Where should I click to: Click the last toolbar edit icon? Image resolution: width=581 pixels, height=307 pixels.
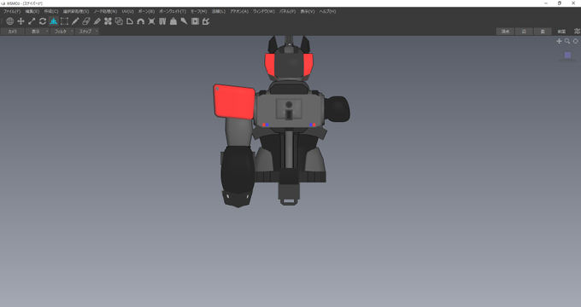206,21
